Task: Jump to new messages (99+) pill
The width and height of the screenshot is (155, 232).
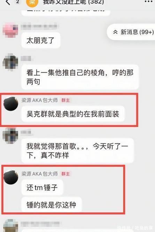Action: tap(131, 32)
